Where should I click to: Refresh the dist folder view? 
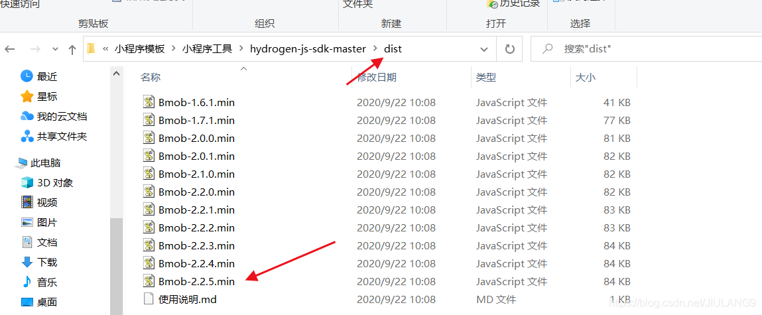pos(509,49)
